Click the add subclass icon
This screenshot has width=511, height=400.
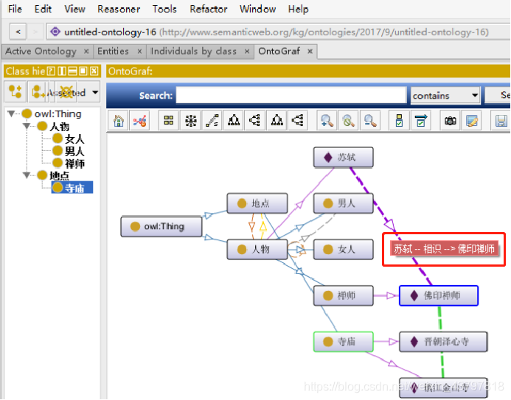coord(15,92)
